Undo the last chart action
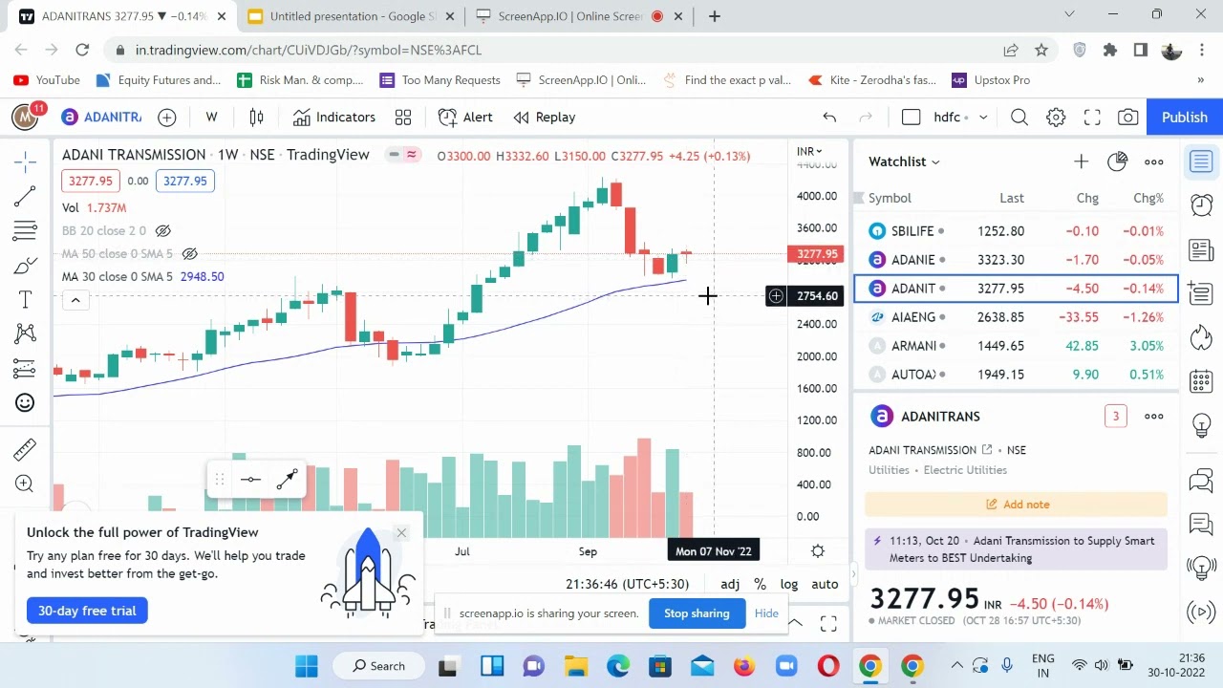The width and height of the screenshot is (1223, 688). point(829,117)
